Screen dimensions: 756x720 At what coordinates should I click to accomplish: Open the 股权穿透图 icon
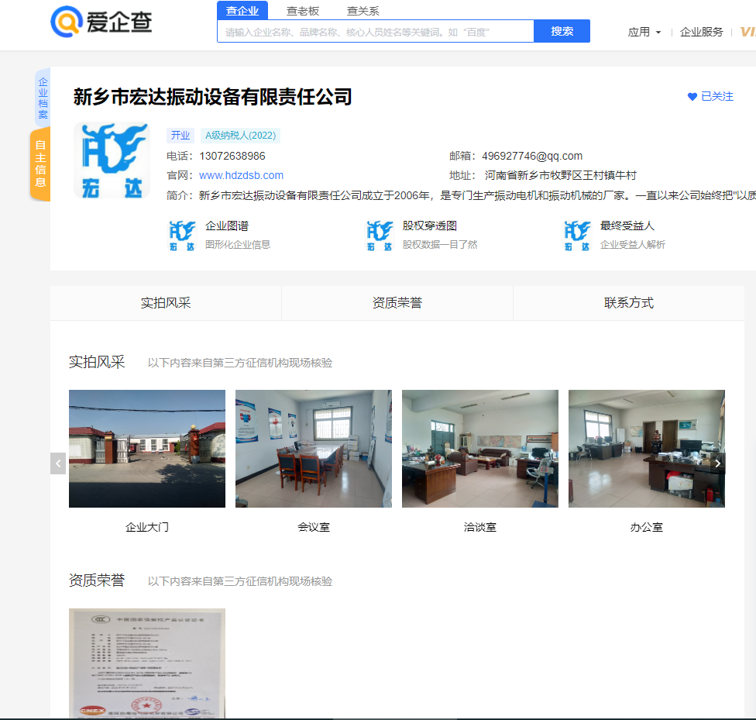coord(380,236)
